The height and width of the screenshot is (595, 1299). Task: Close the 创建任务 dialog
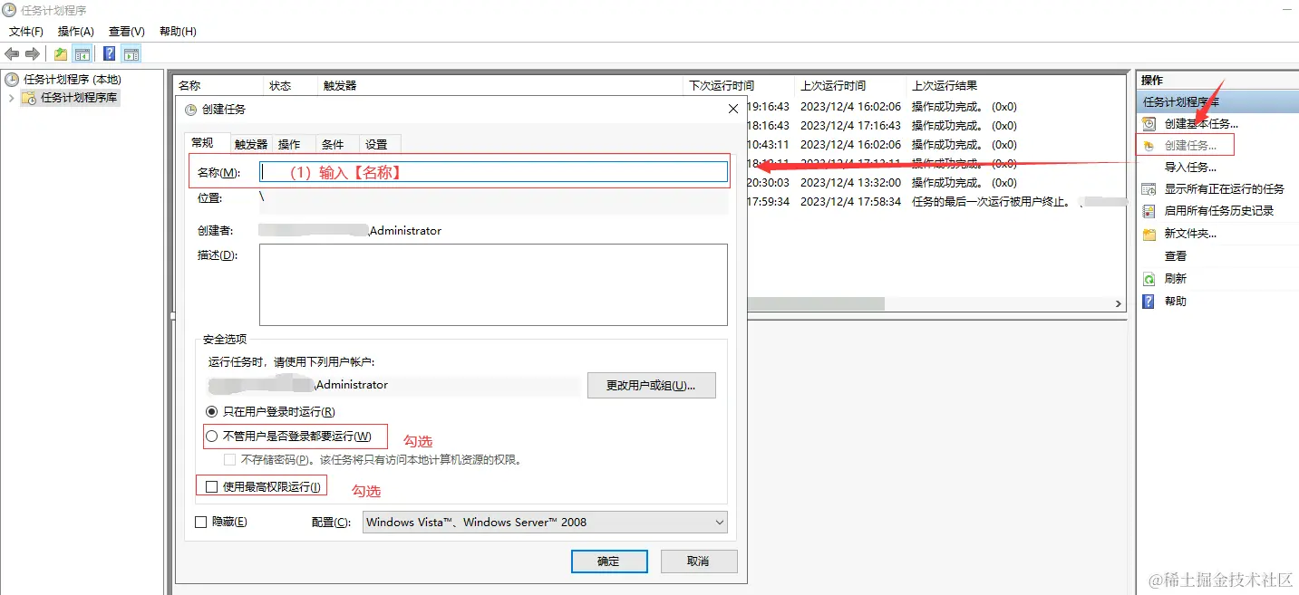click(733, 110)
